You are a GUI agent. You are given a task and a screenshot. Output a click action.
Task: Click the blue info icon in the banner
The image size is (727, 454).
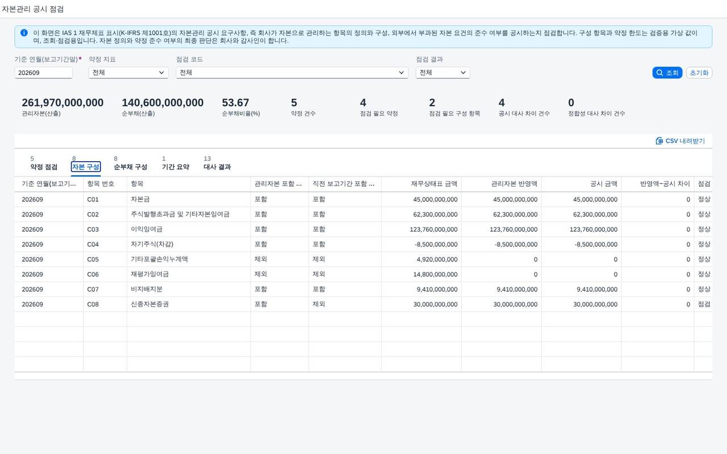[24, 33]
